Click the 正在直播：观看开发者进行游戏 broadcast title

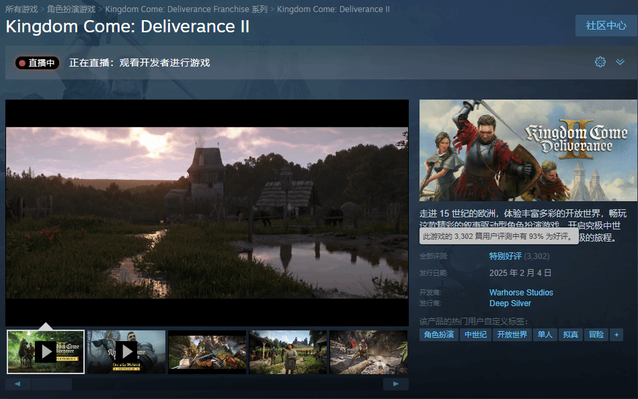pos(140,63)
